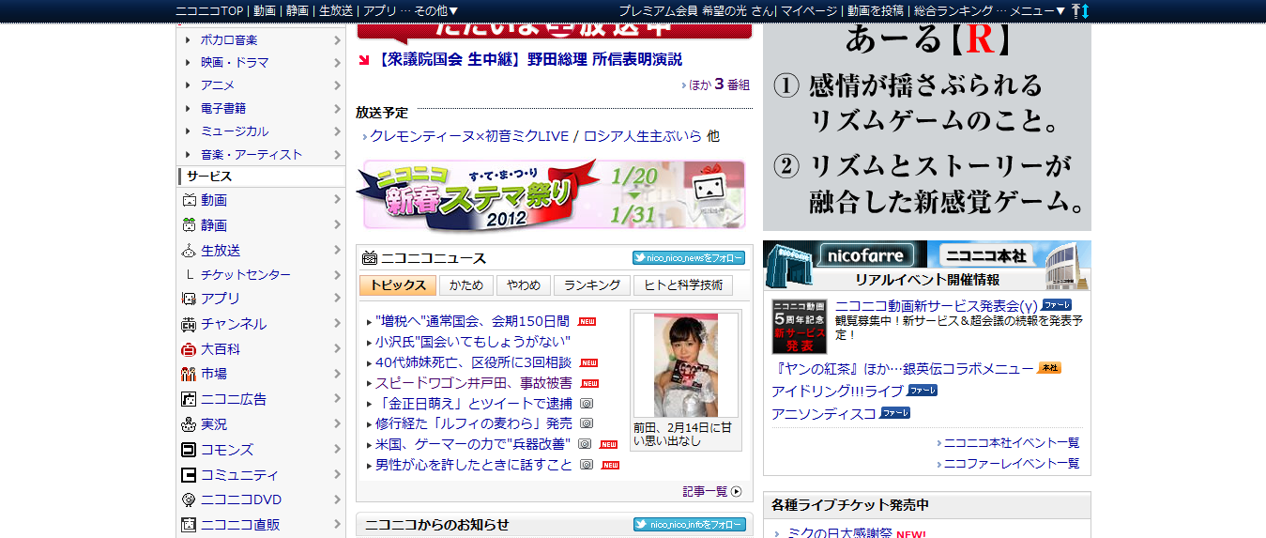This screenshot has width=1266, height=538.
Task: Click the photo icon beside 「金正日萌え」 headline
Action: tap(587, 403)
